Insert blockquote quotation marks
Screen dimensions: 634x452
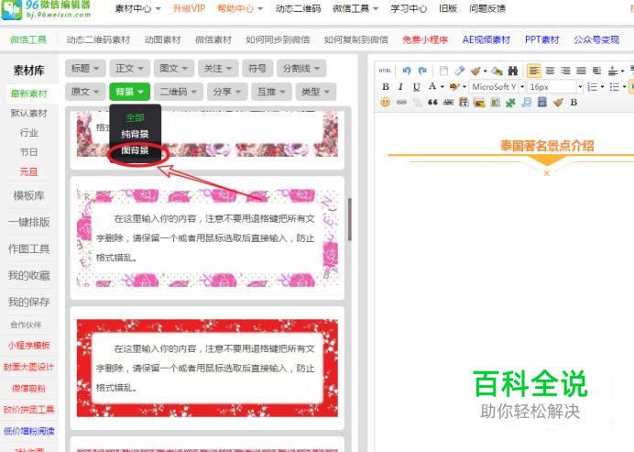coord(432,103)
